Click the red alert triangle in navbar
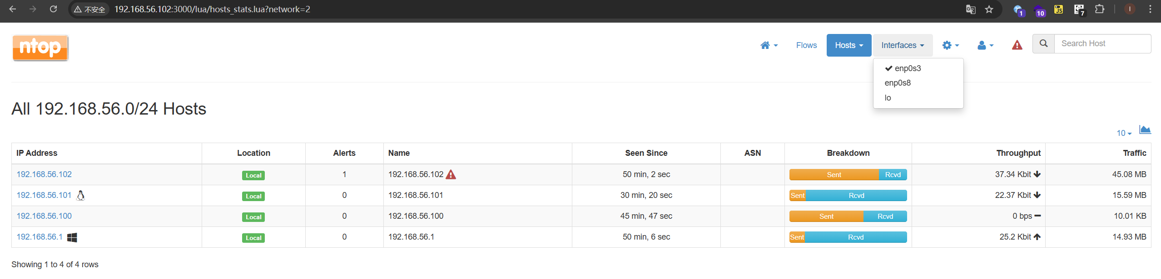Screen dimensions: 1161x279 (x=1017, y=45)
